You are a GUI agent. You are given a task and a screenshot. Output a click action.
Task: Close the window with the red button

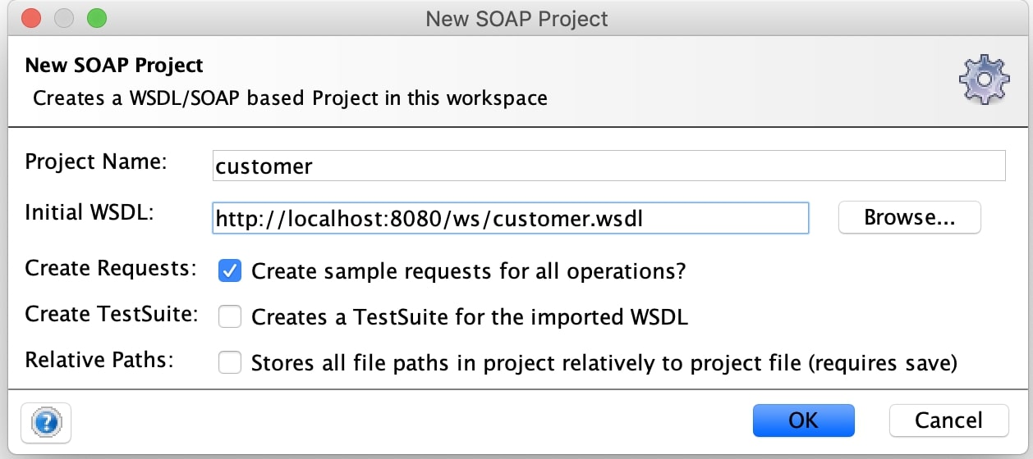click(31, 17)
